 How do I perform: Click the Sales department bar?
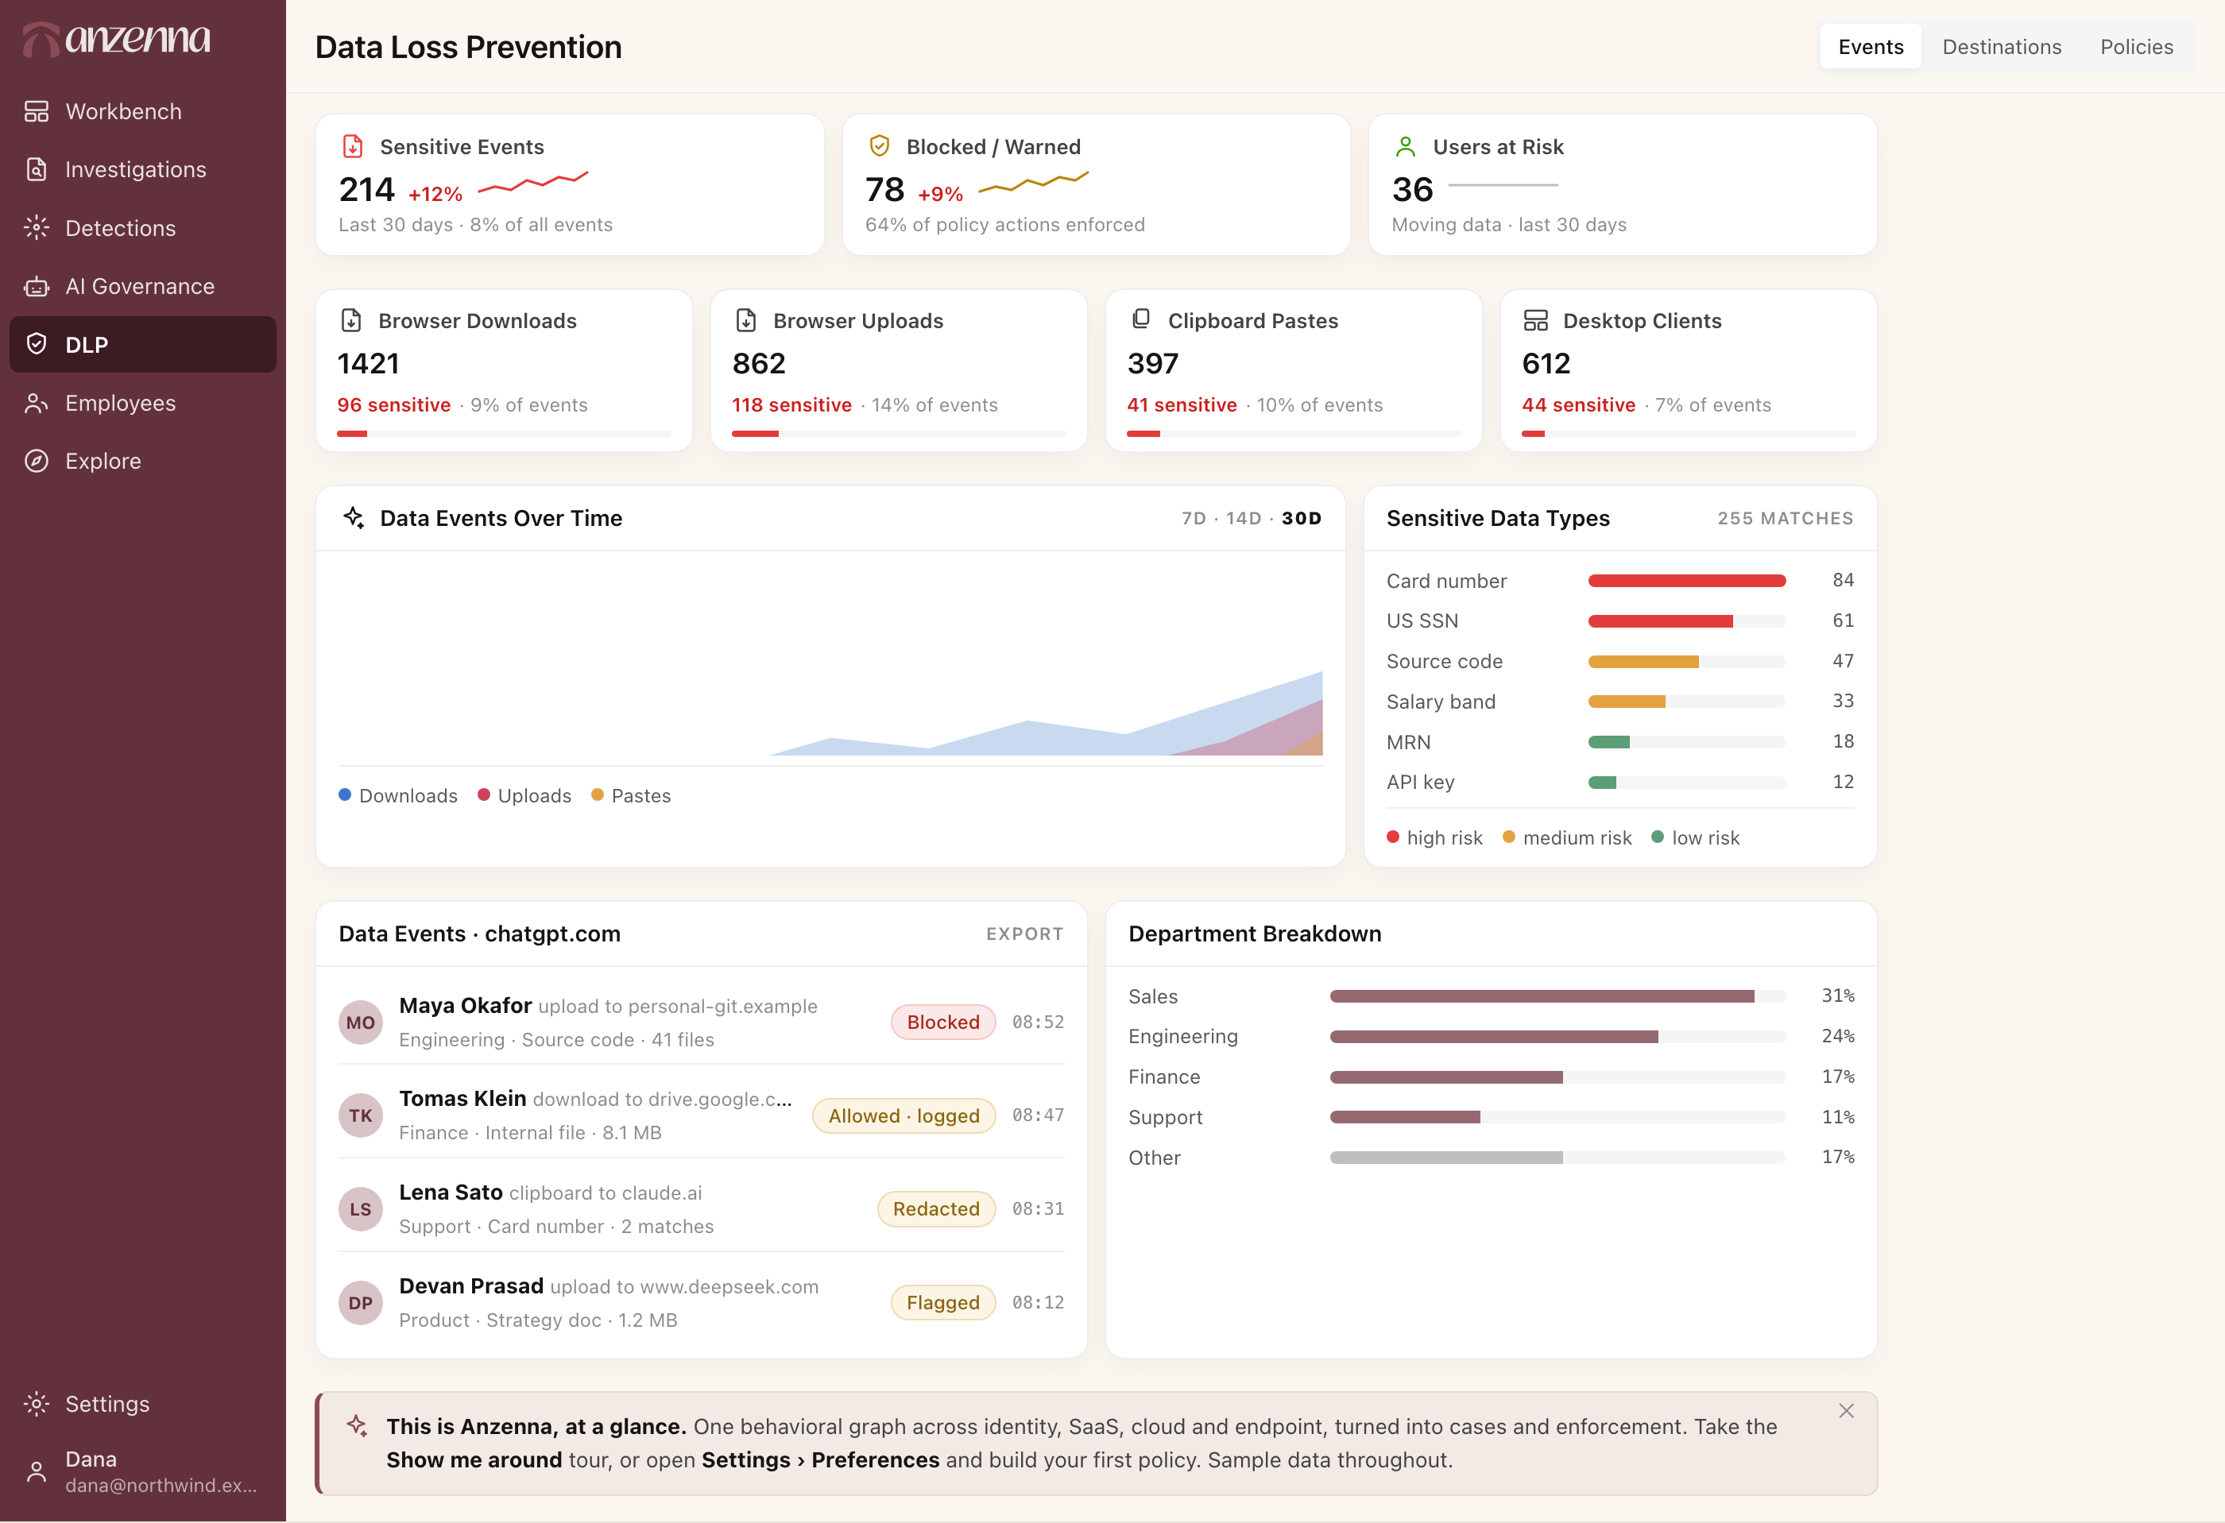pyautogui.click(x=1557, y=996)
